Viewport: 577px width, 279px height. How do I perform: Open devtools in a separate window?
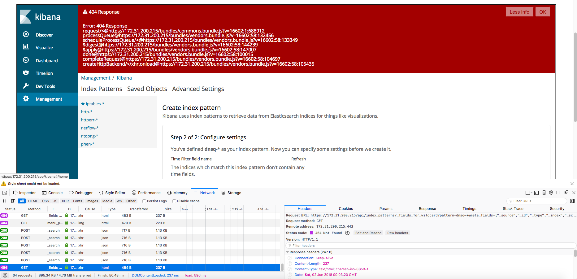566,193
